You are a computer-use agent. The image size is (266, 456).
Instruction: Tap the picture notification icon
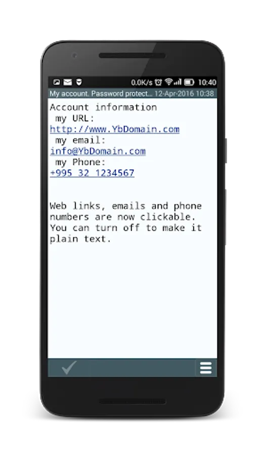(x=57, y=83)
